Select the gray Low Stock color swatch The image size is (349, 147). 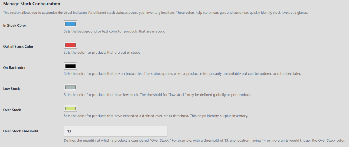pos(70,87)
